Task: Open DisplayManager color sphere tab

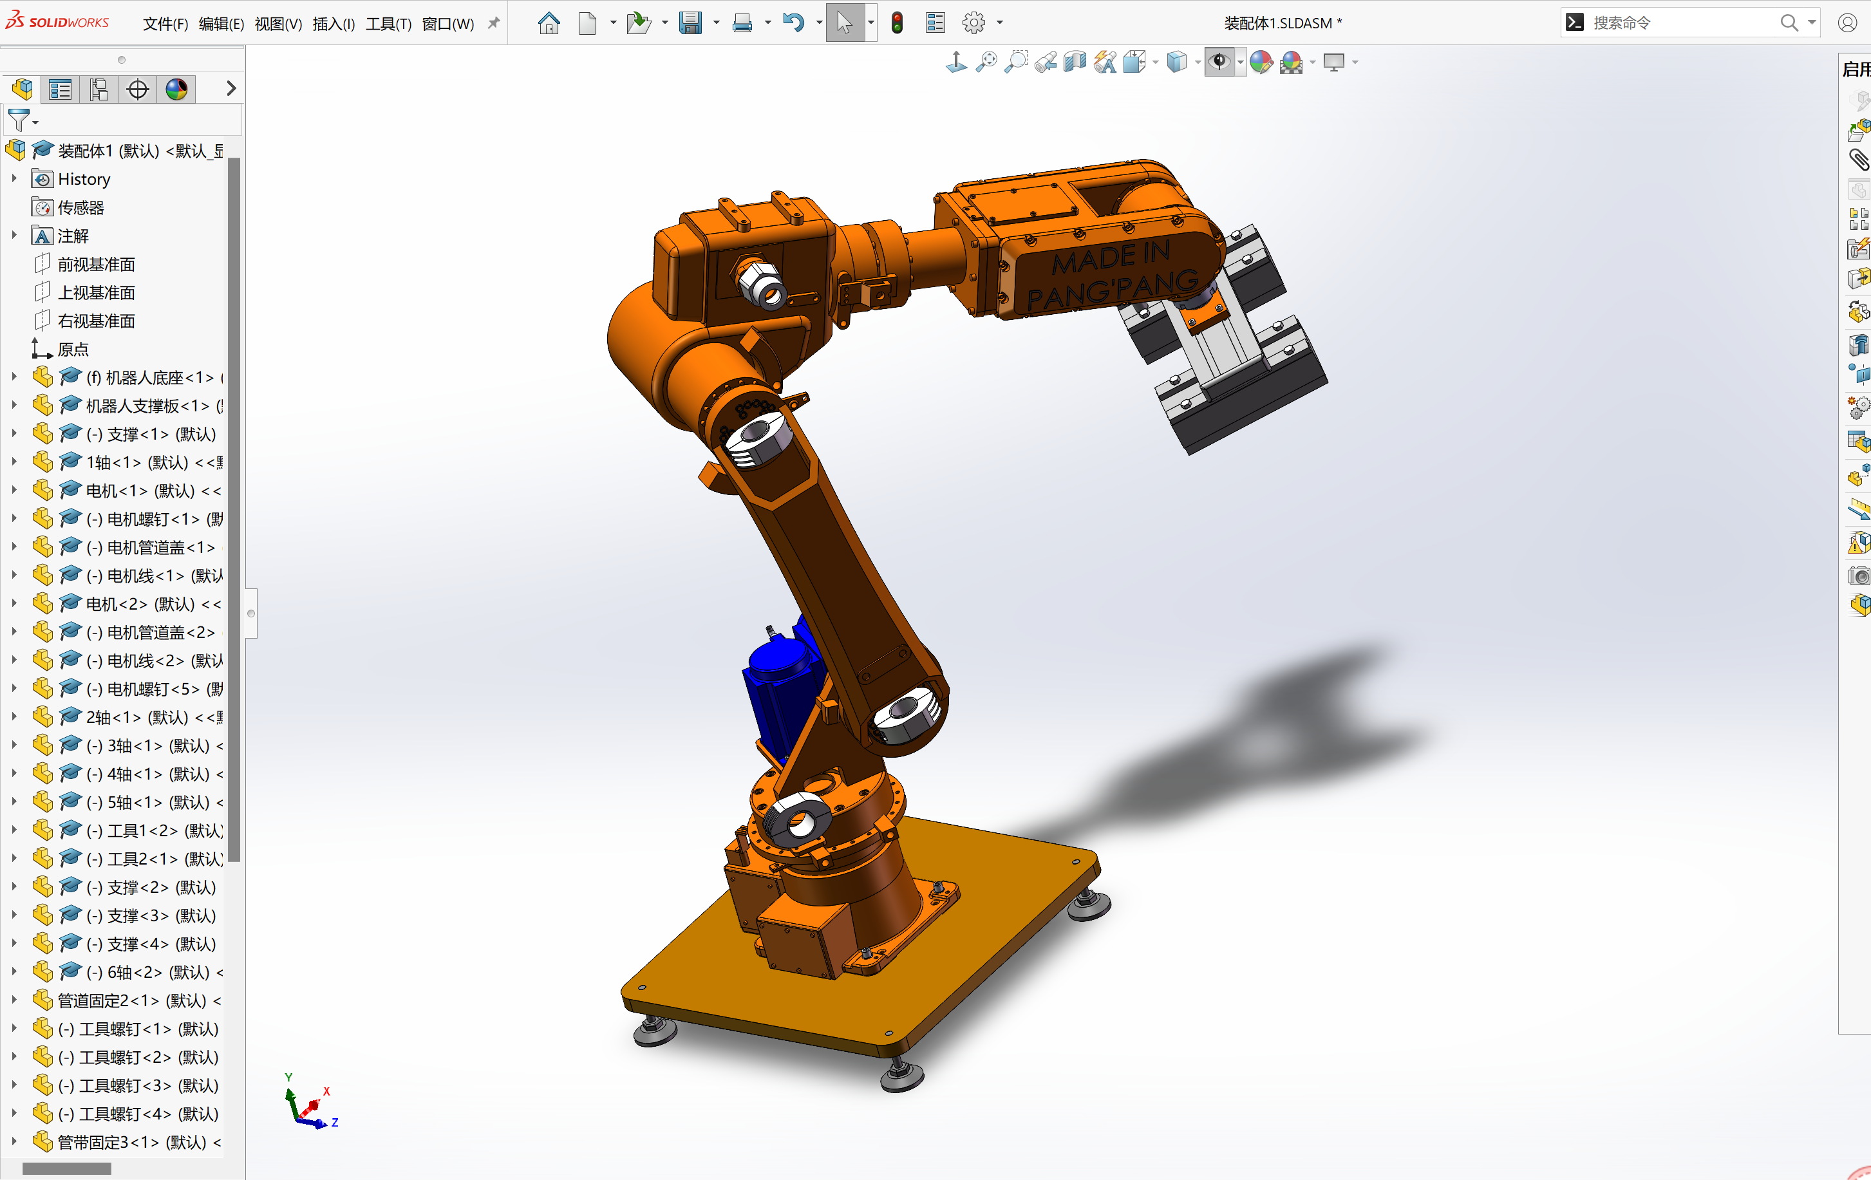Action: coord(176,89)
